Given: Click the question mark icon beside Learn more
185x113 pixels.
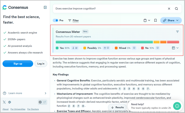Looking at the screenshot, I should click(x=4, y=93).
